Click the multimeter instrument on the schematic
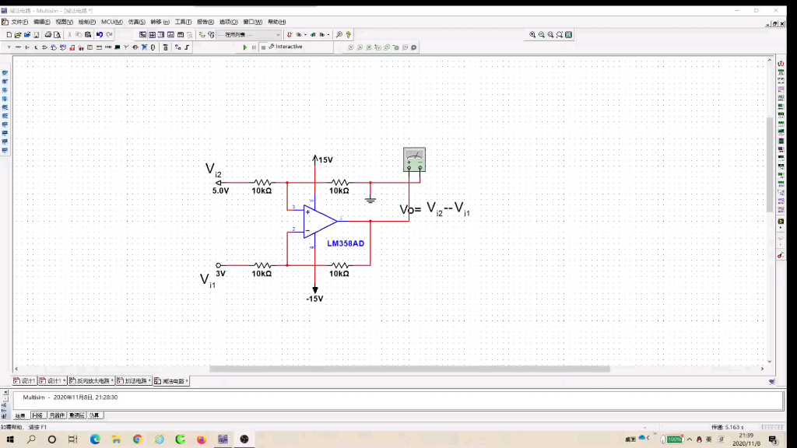Image resolution: width=797 pixels, height=448 pixels. pyautogui.click(x=414, y=159)
